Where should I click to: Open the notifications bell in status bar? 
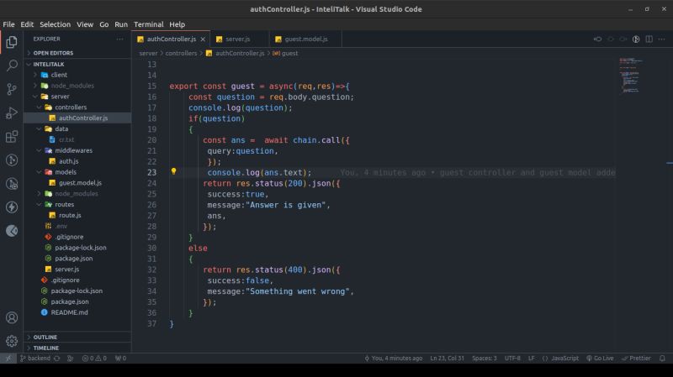(663, 358)
